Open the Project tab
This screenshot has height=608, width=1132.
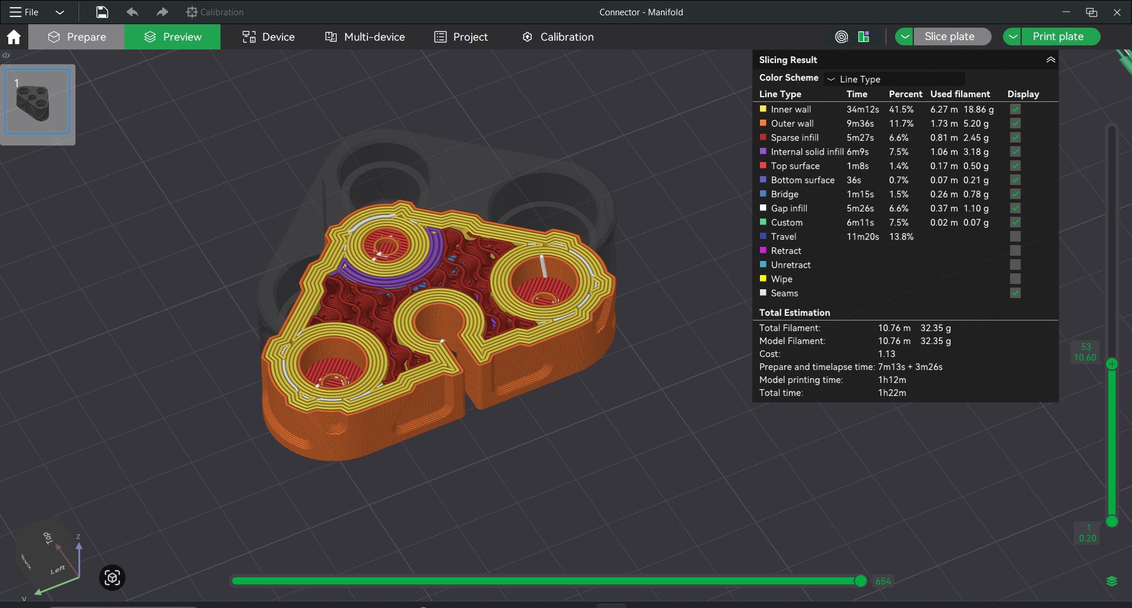tap(461, 37)
